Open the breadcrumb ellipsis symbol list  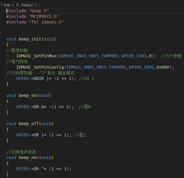pyautogui.click(x=40, y=5)
